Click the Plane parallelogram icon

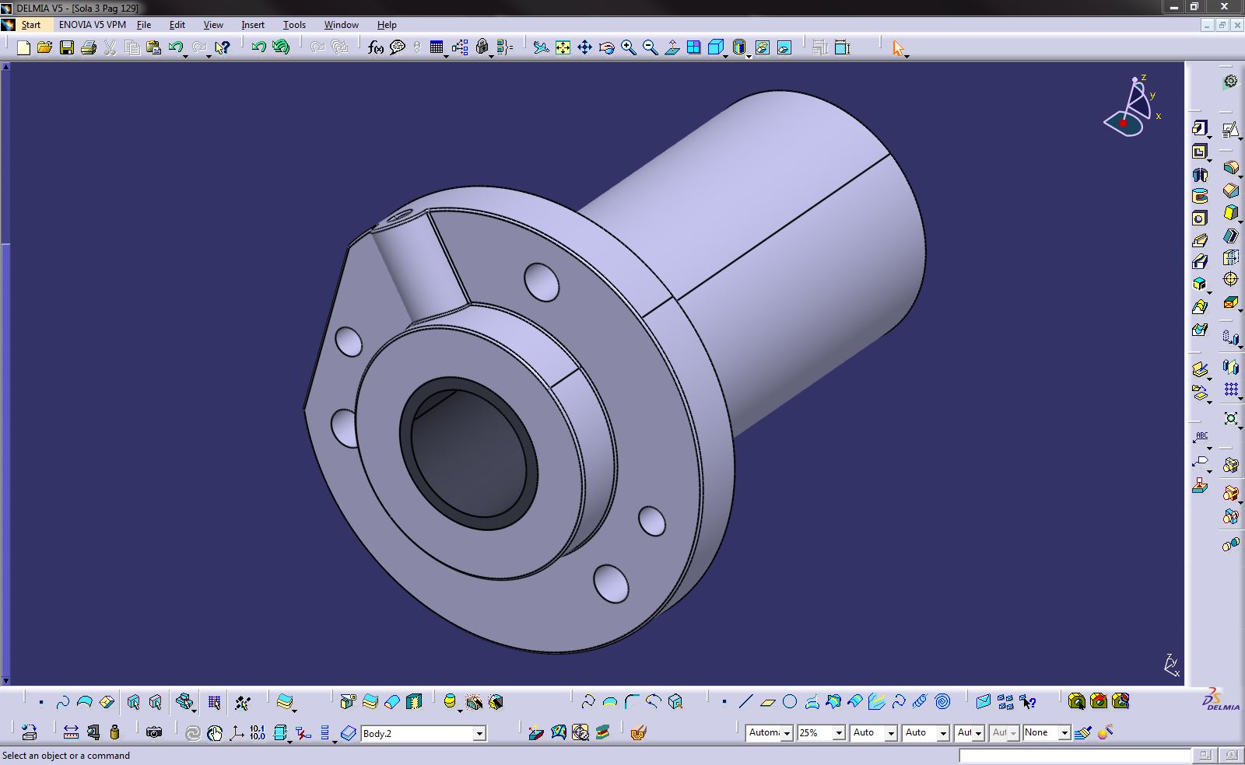point(768,701)
